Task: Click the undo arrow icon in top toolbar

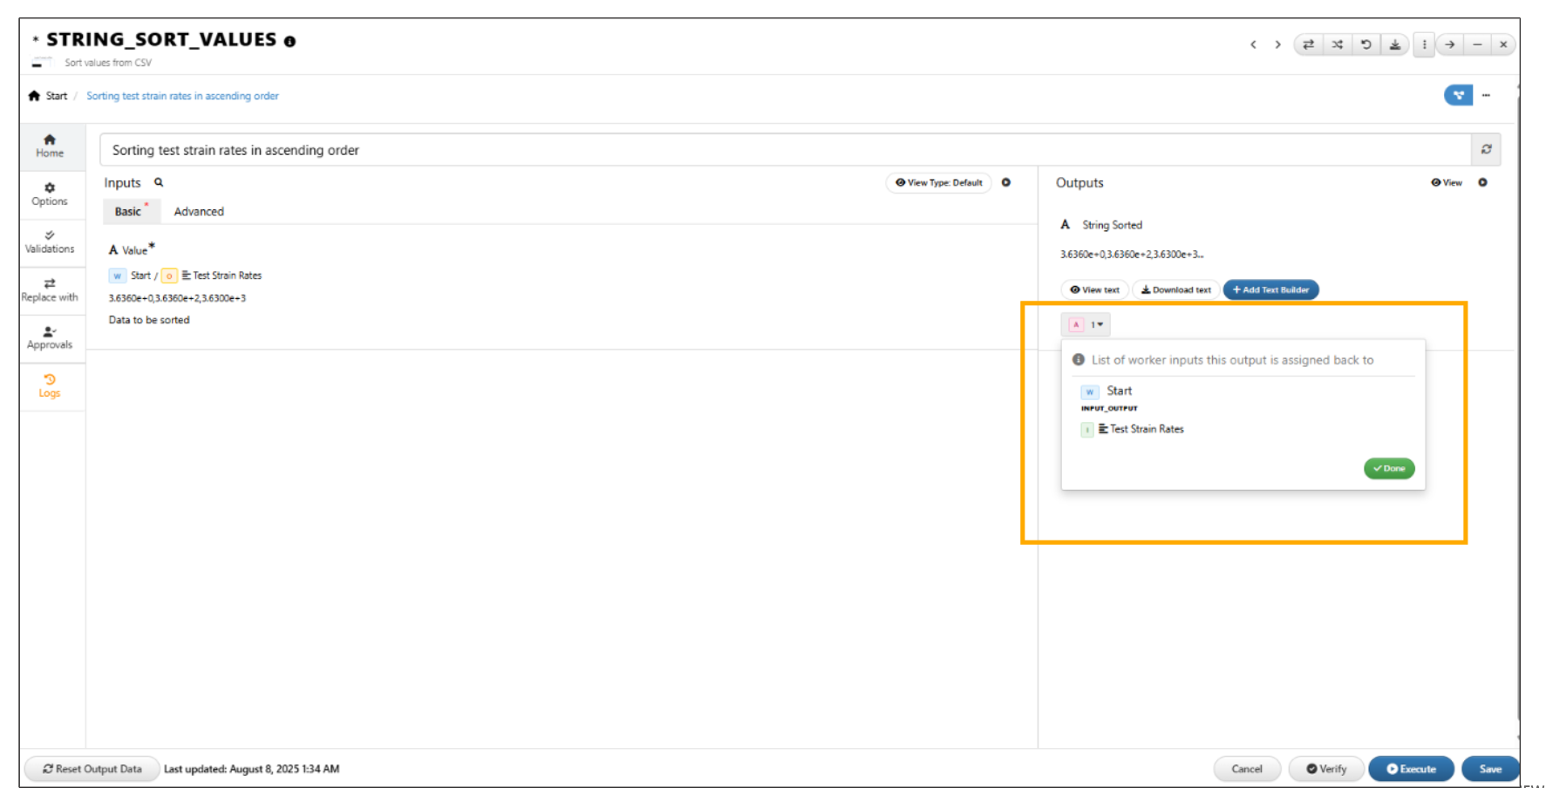Action: [x=1366, y=44]
